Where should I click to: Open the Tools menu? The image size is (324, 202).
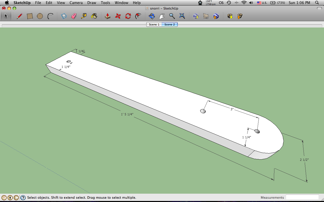tap(105, 3)
